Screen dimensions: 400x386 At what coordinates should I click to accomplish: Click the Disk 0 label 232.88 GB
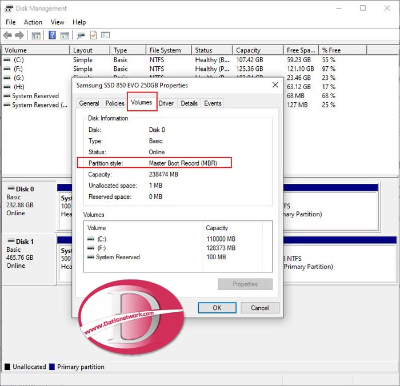coord(20,205)
